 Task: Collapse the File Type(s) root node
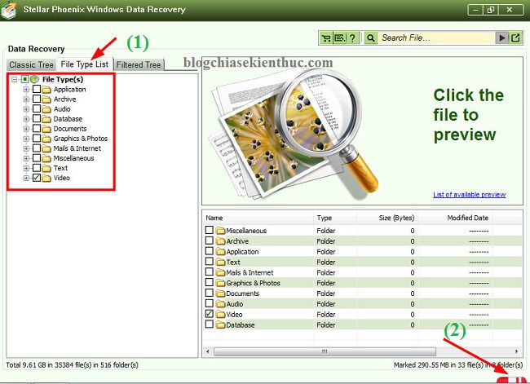[15, 80]
